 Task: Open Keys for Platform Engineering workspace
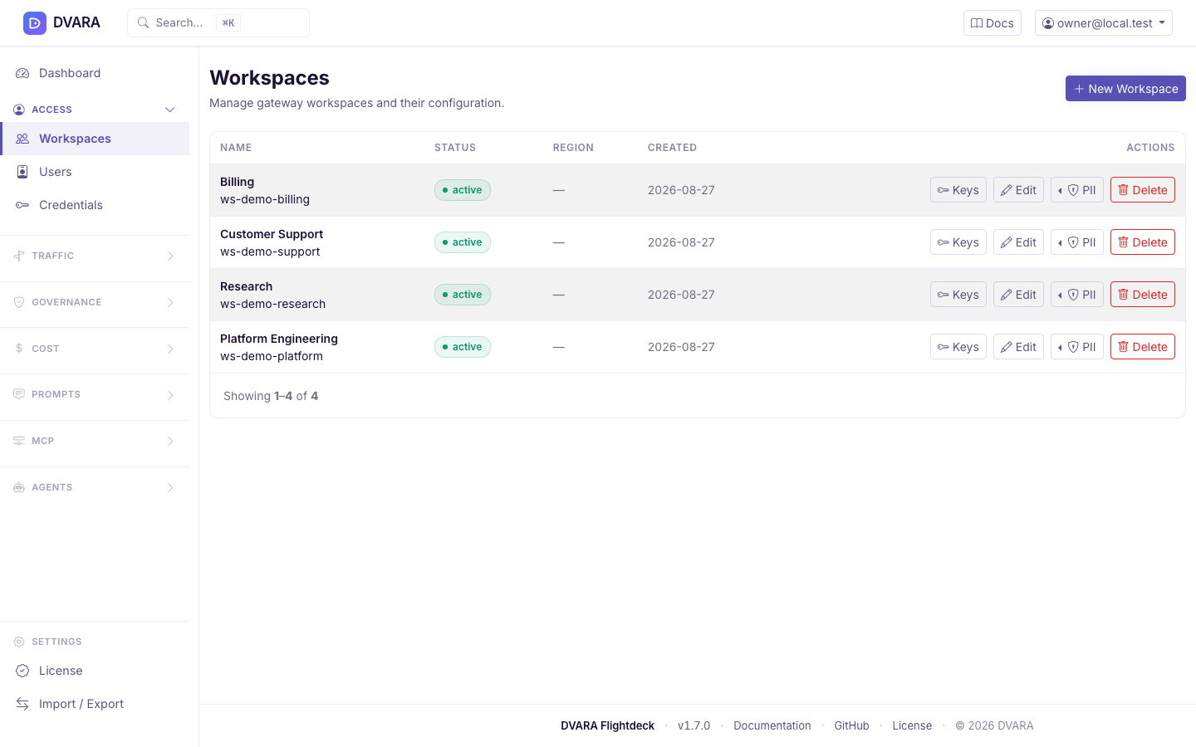(958, 347)
